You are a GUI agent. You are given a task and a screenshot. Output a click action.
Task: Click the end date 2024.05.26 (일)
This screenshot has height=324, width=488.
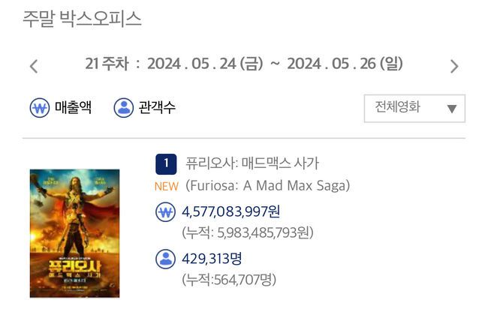click(x=345, y=64)
